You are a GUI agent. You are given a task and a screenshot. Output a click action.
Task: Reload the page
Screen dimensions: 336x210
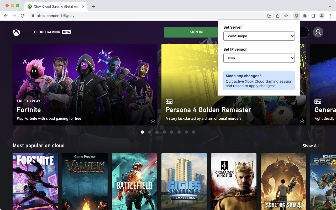click(23, 16)
